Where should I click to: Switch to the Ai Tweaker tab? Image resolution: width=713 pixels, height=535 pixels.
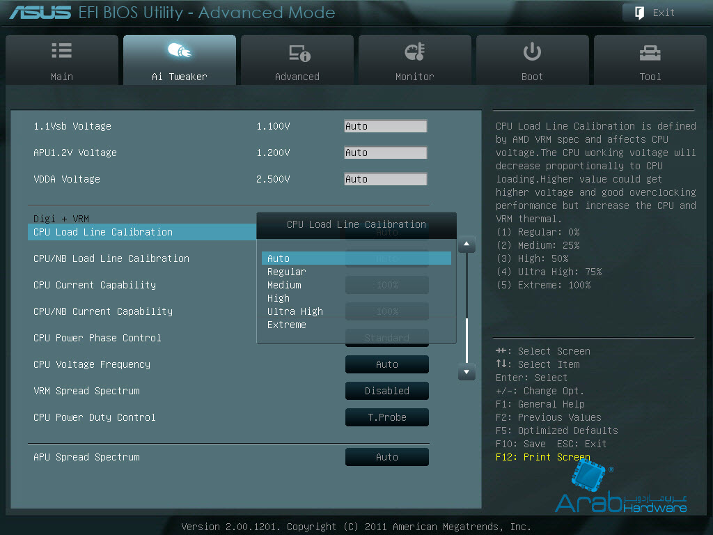click(x=180, y=60)
